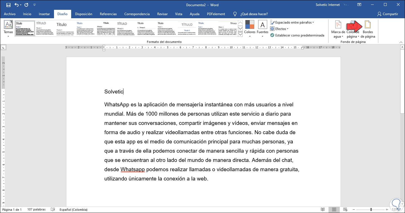Switch to Read Mode view
The height and width of the screenshot is (213, 405).
[323, 210]
